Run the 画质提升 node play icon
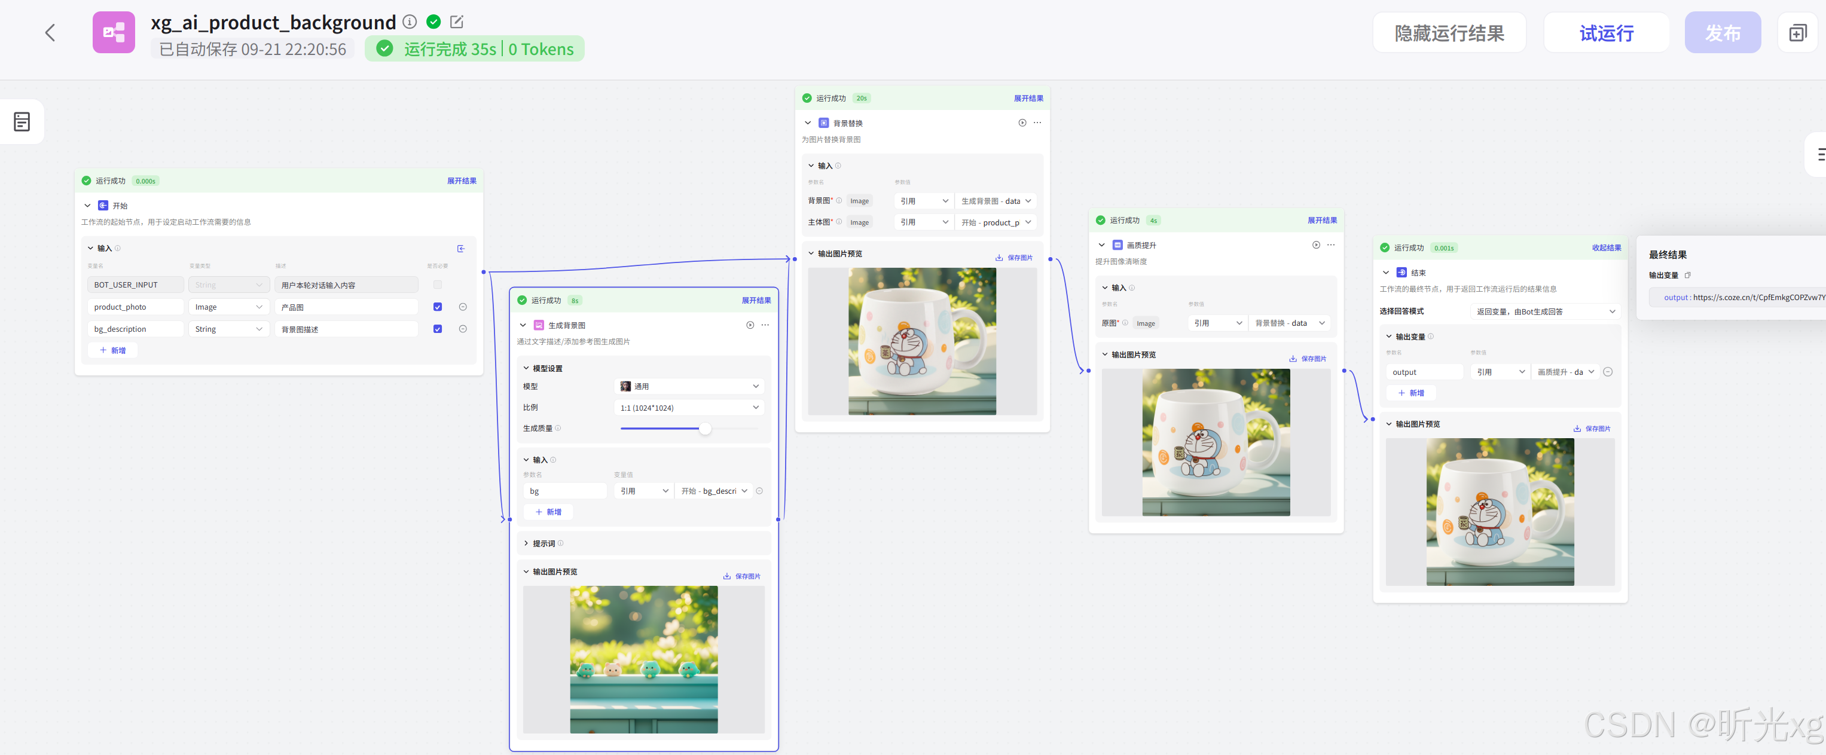The width and height of the screenshot is (1826, 755). point(1315,245)
